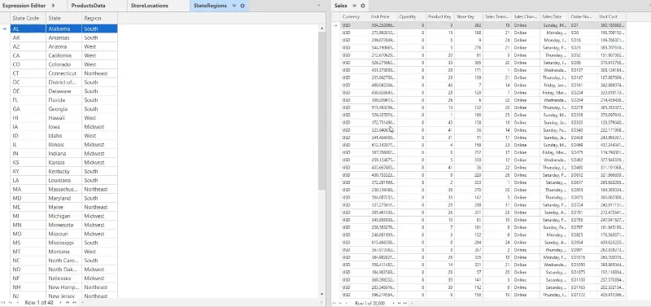Pin the Expression Editor panel
This screenshot has height=307, width=651.
53,6
